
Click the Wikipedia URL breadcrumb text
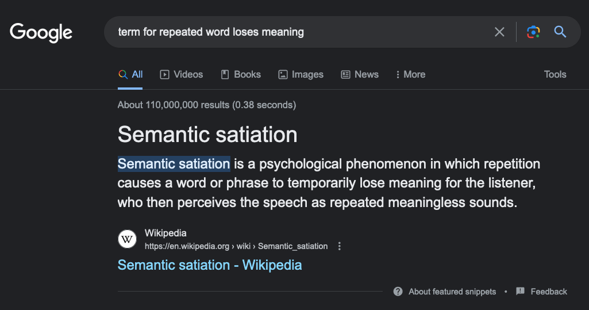[x=236, y=246]
